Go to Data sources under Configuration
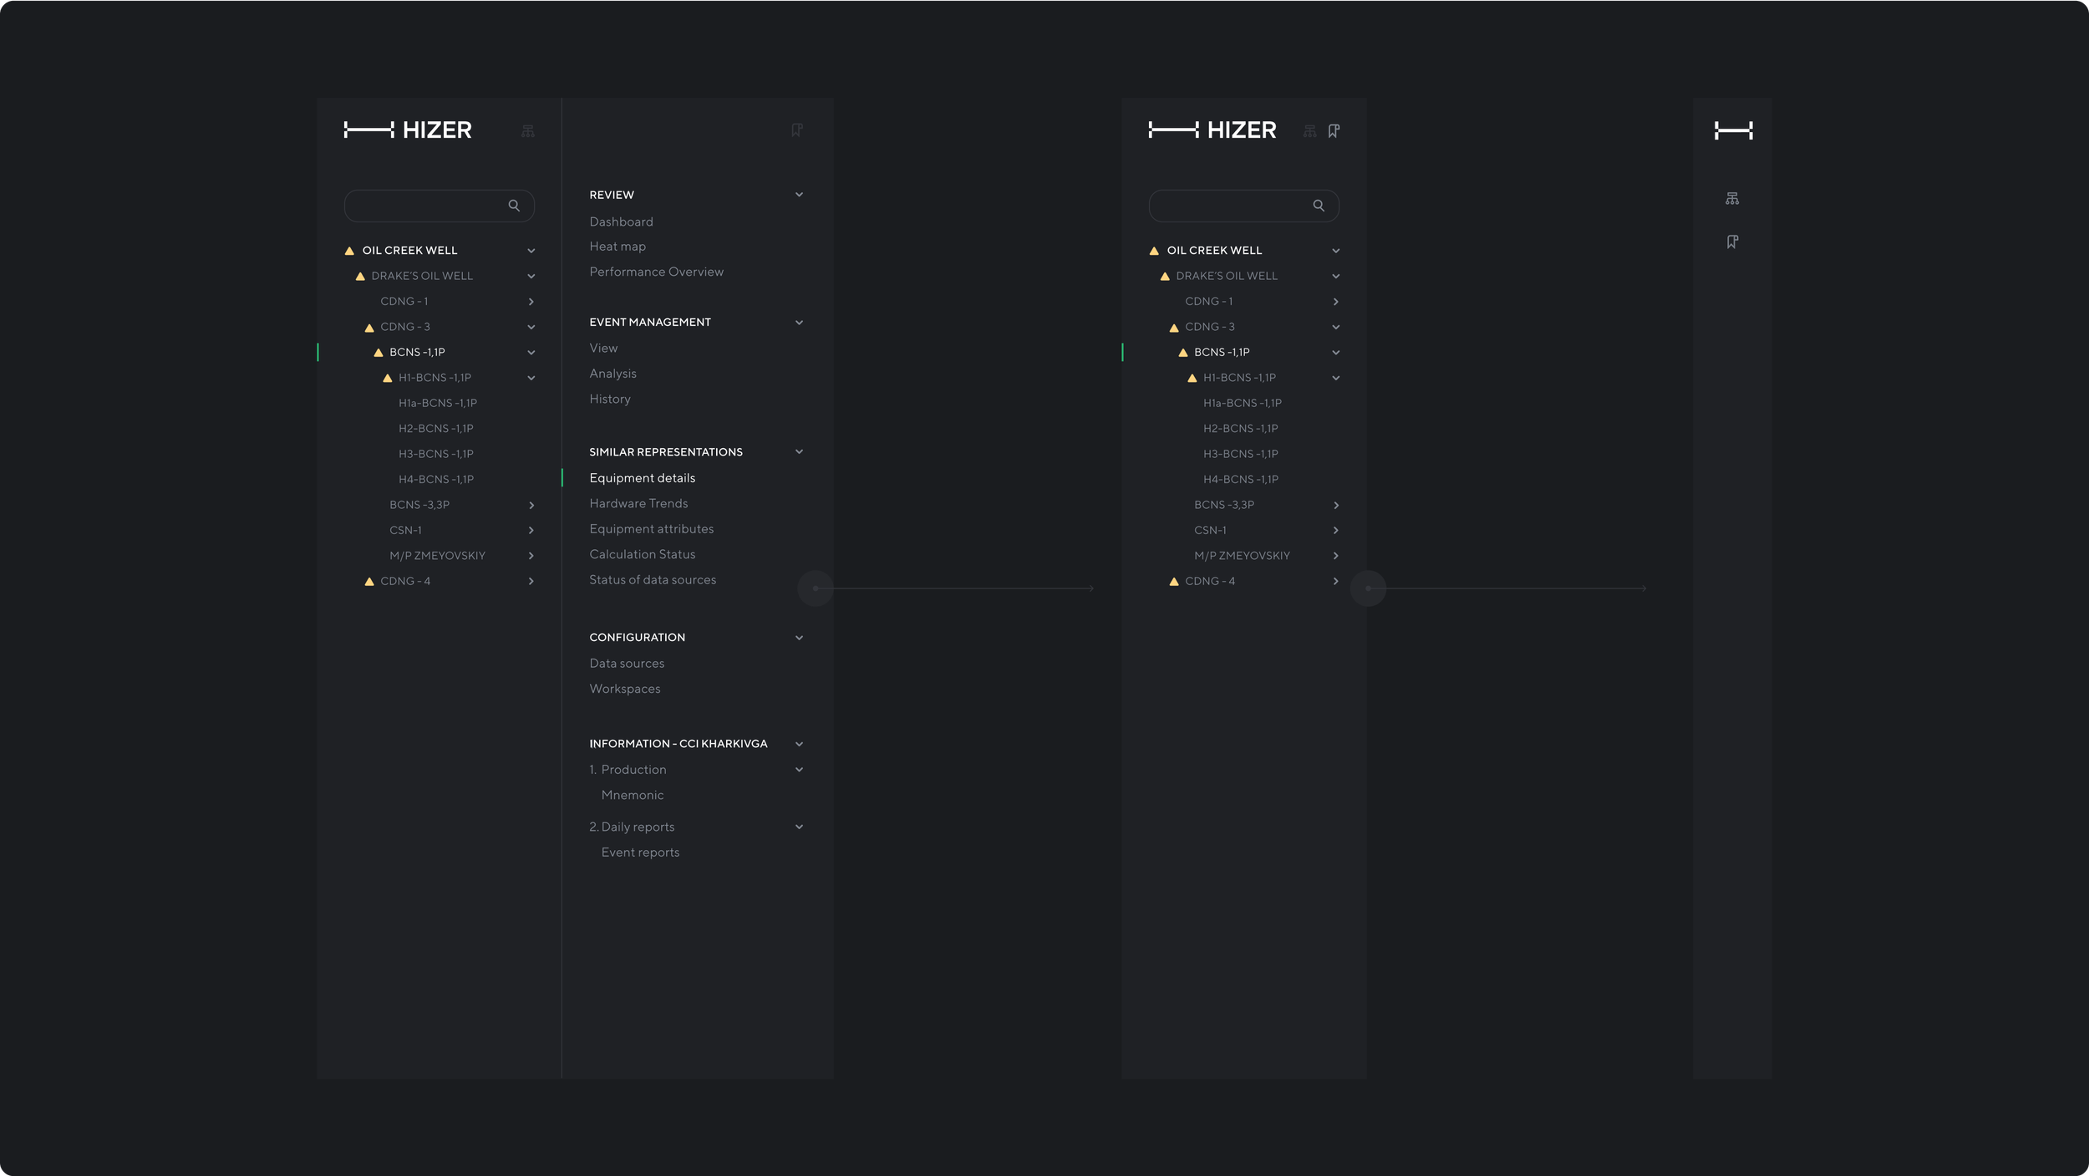 click(627, 664)
